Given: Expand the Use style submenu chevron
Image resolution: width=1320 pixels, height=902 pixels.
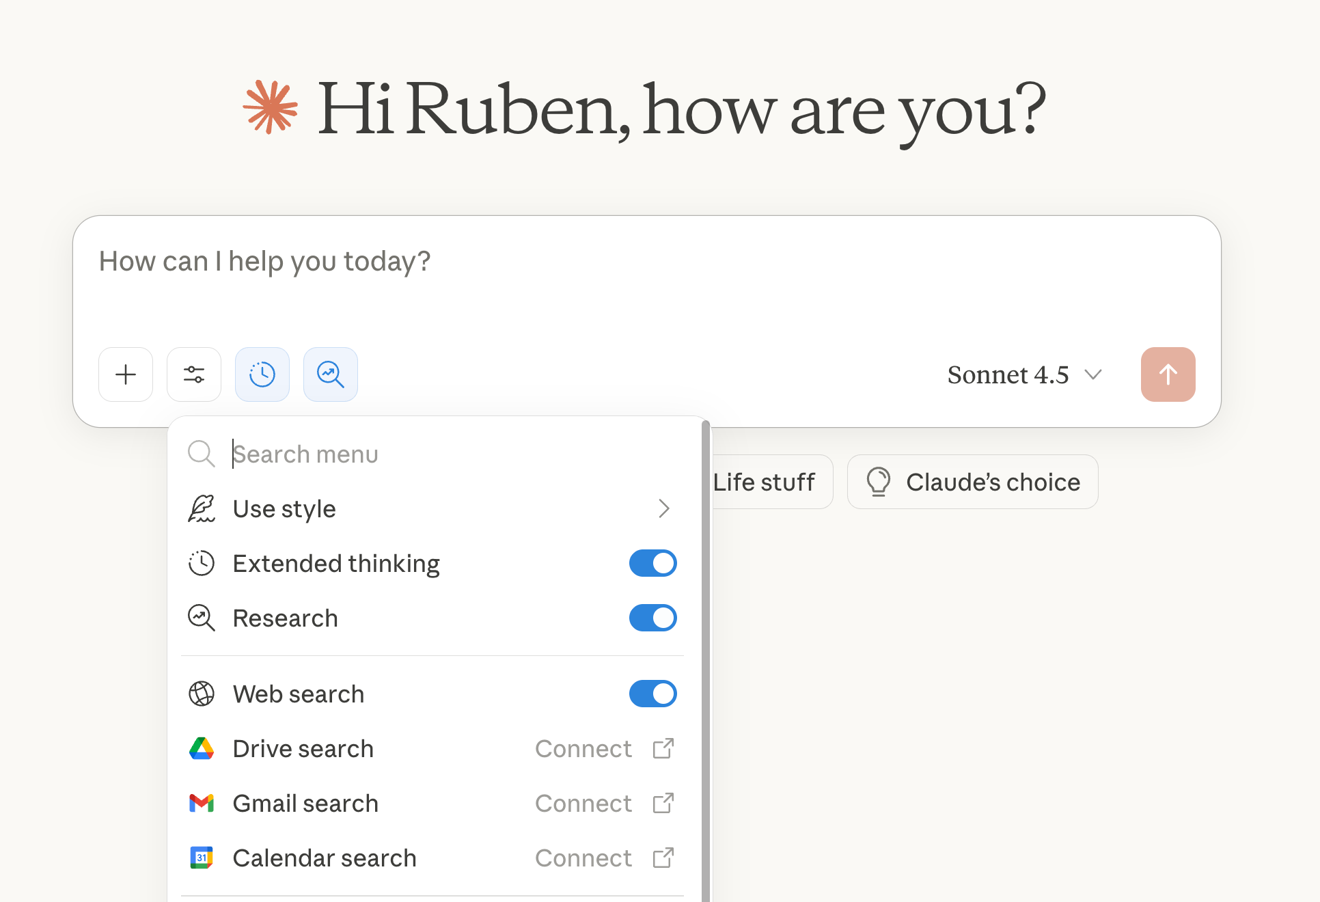Looking at the screenshot, I should click(663, 509).
